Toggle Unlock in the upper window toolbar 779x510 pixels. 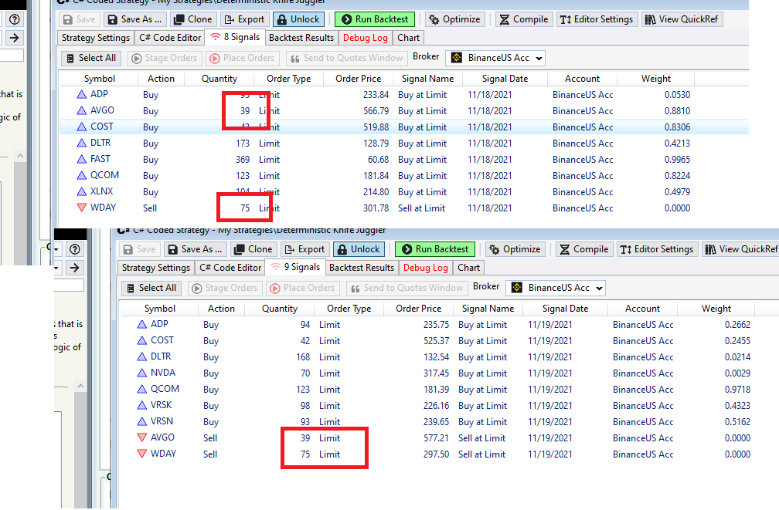[298, 19]
